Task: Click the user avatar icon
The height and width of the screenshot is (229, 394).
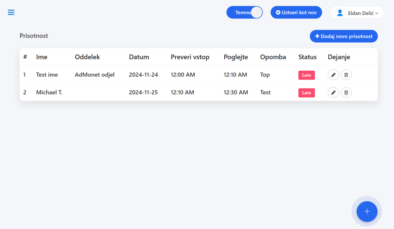Action: point(340,13)
